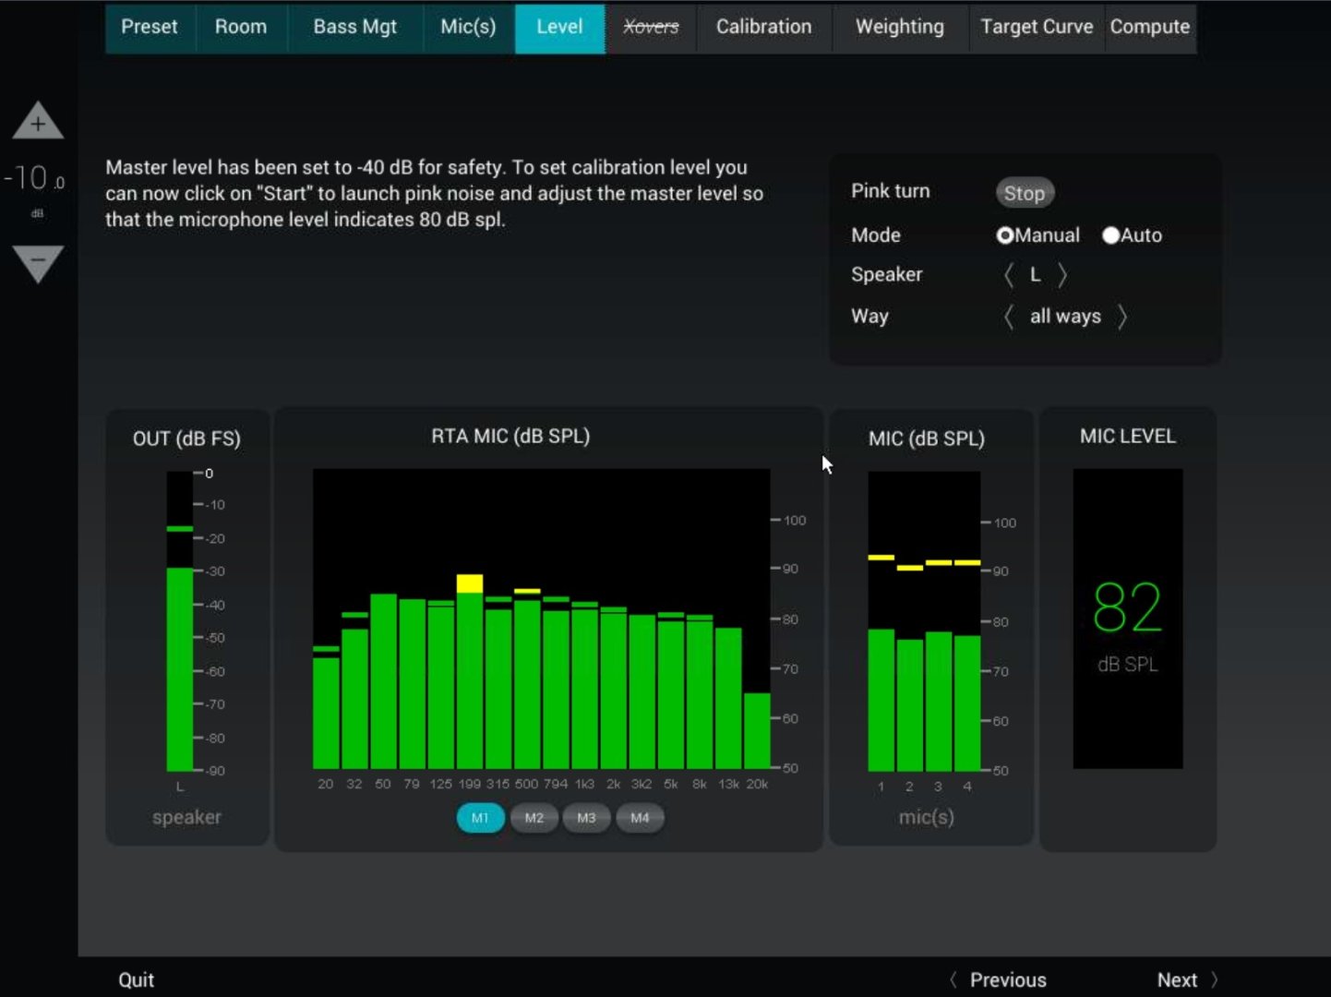The image size is (1331, 997).
Task: Select Auto mode radio button
Action: [x=1111, y=235]
